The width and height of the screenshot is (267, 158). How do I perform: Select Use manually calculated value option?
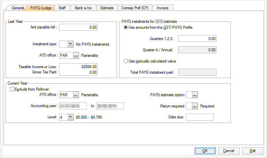pos(126,61)
